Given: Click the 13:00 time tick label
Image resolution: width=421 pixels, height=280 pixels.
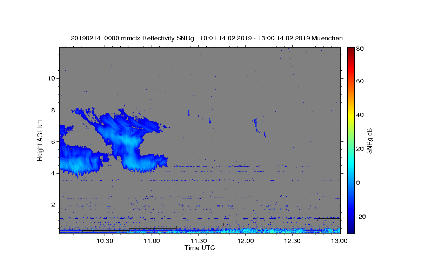Looking at the screenshot, I should click(x=339, y=241).
